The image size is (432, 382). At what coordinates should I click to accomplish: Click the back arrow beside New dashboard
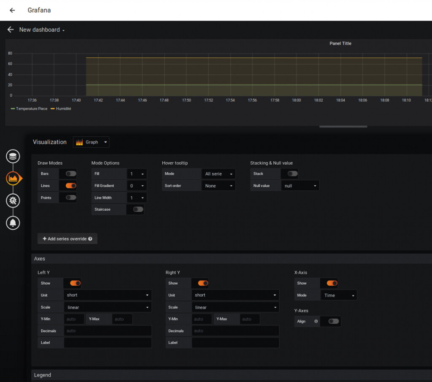click(x=11, y=30)
